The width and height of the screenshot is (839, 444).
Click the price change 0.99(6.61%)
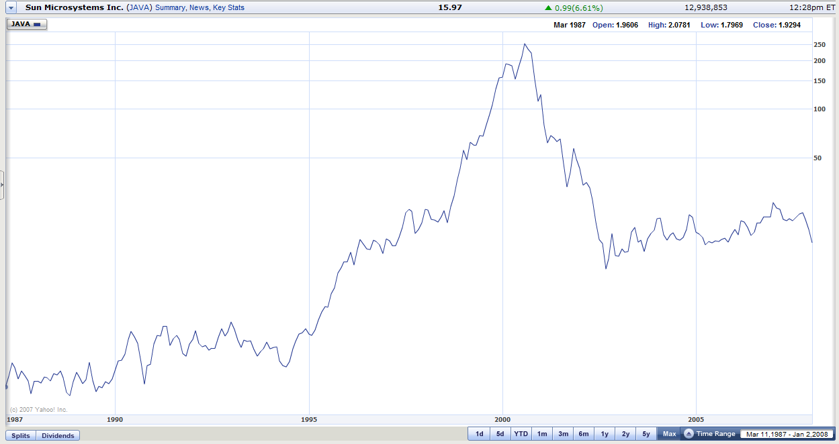(574, 8)
